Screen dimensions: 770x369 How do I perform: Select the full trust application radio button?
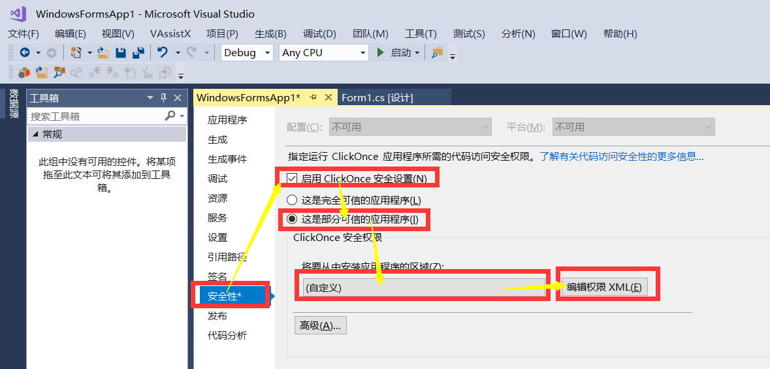pyautogui.click(x=292, y=200)
